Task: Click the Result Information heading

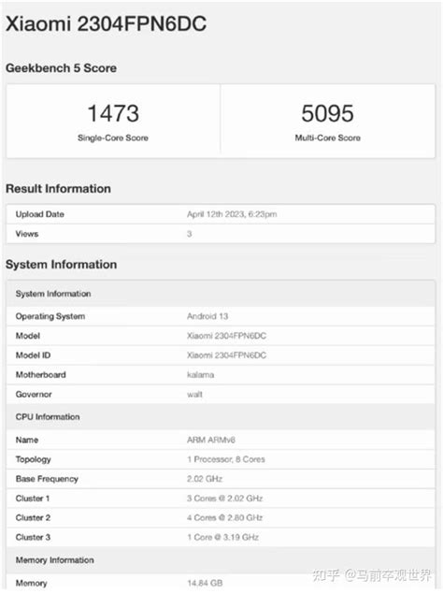Action: [x=58, y=189]
